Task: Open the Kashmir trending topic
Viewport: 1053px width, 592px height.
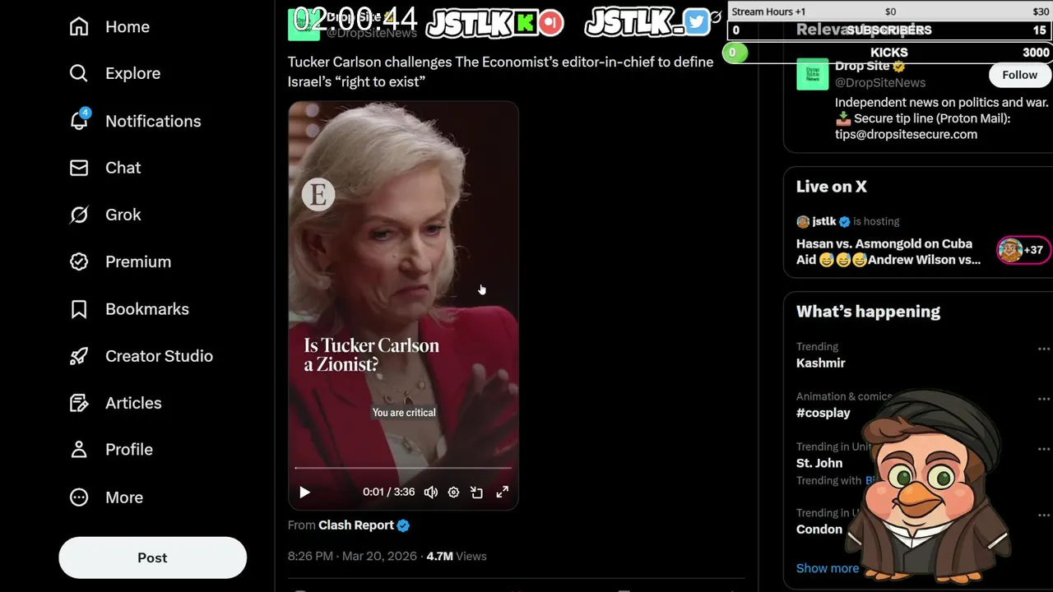Action: coord(821,363)
